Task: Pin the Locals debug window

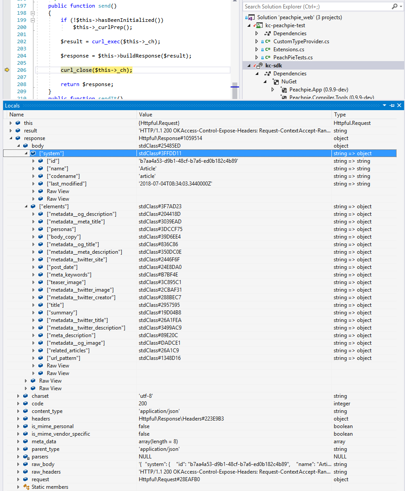Action: click(x=392, y=105)
